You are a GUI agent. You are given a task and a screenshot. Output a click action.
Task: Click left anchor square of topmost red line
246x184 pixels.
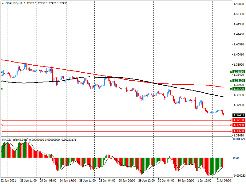click(x=2, y=120)
